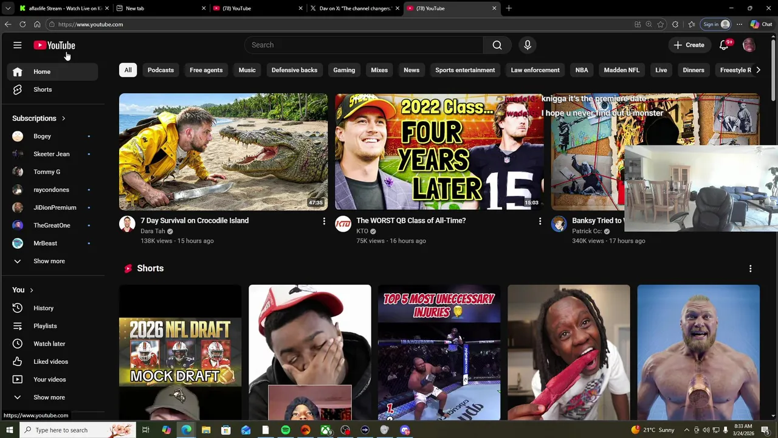Open KTO channel avatar
This screenshot has height=438, width=778.
(343, 224)
